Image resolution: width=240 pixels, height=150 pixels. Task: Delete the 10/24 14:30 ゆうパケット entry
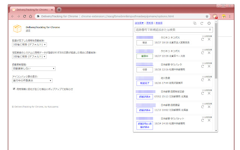[209, 120]
